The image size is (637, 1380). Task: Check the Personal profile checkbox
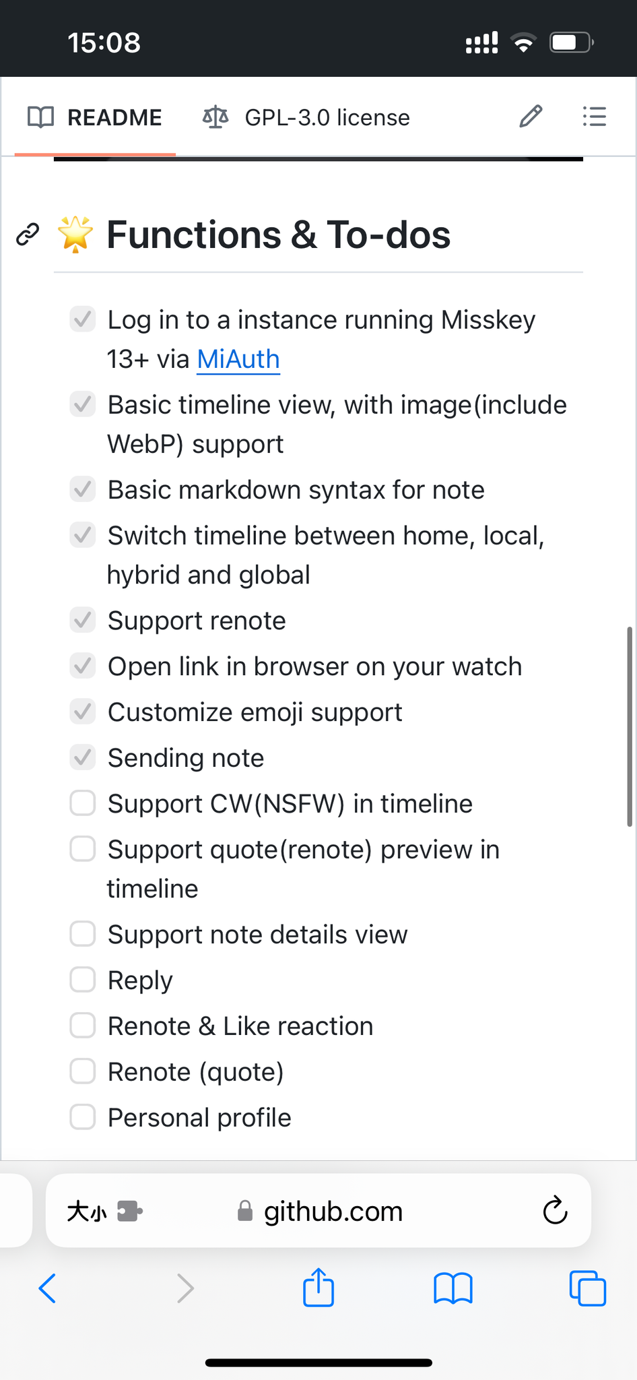point(83,1117)
